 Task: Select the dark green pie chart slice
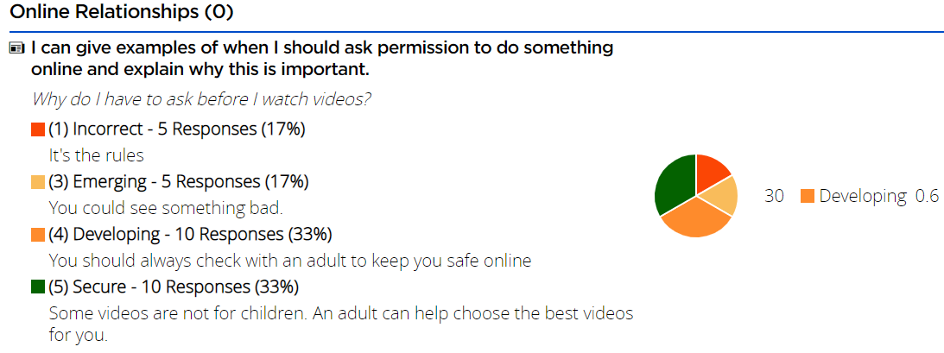point(675,182)
